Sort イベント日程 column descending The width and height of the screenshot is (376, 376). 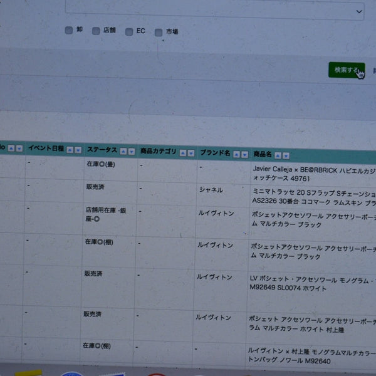tap(78, 150)
